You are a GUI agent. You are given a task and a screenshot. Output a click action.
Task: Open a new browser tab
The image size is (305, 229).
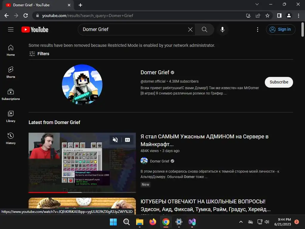coord(80,5)
